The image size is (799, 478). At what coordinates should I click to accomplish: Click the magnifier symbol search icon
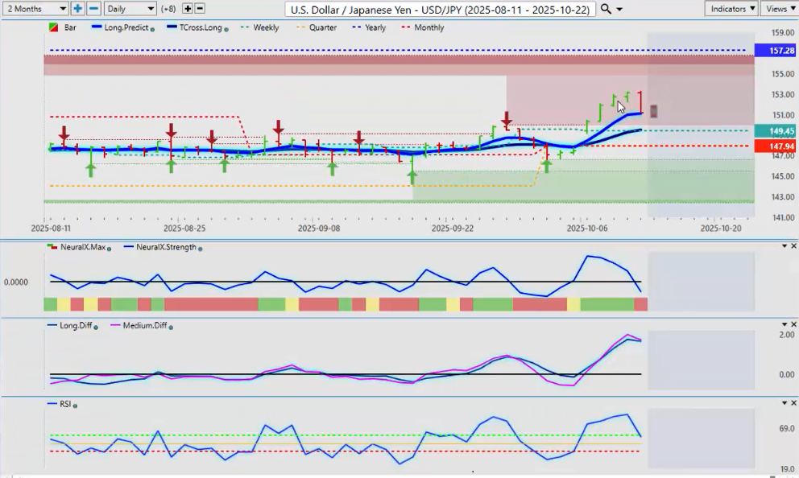coord(606,9)
